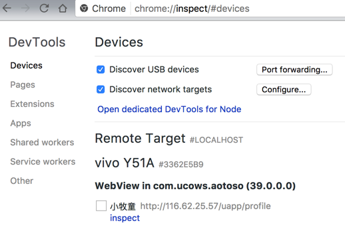The height and width of the screenshot is (247, 345).
Task: Open the Apps sidebar section
Action: (x=21, y=123)
